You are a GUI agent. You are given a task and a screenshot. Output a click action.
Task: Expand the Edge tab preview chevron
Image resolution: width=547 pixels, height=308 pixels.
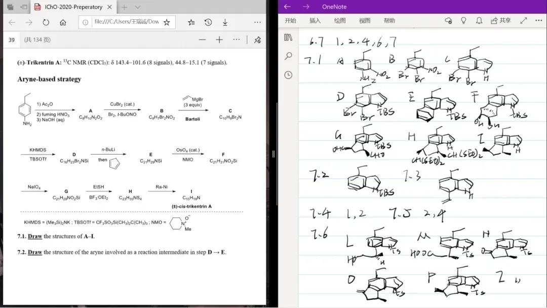point(138,7)
